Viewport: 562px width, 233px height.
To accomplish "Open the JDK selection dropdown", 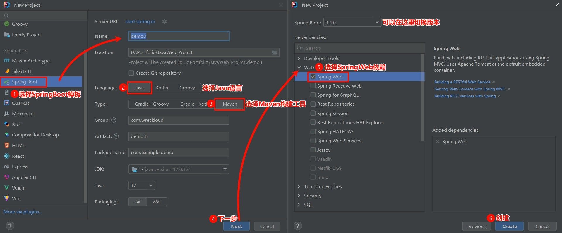I will tap(179, 169).
